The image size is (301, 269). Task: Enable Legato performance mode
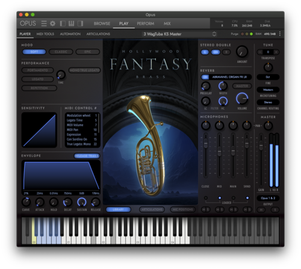tap(37, 79)
